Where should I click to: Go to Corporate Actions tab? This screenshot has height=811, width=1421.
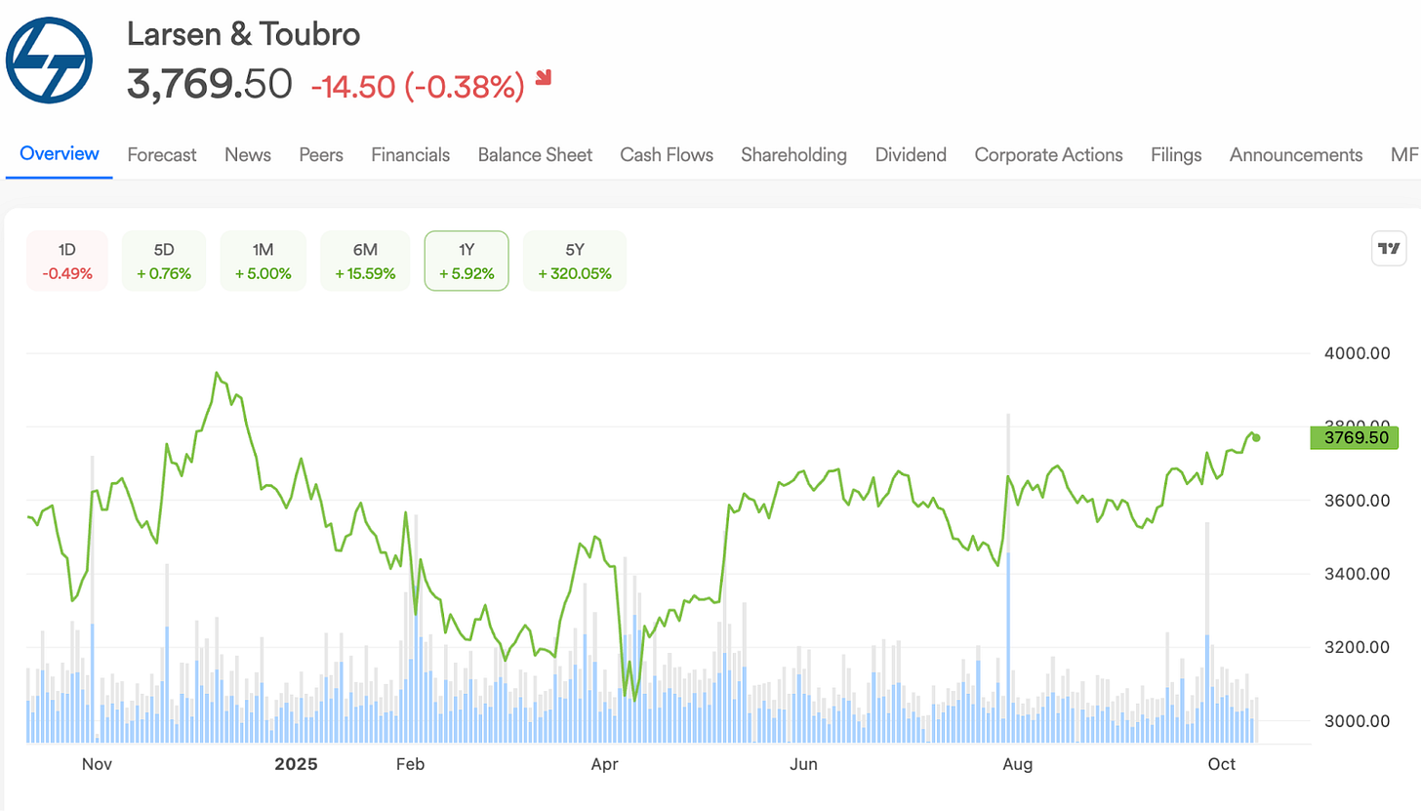1049,154
